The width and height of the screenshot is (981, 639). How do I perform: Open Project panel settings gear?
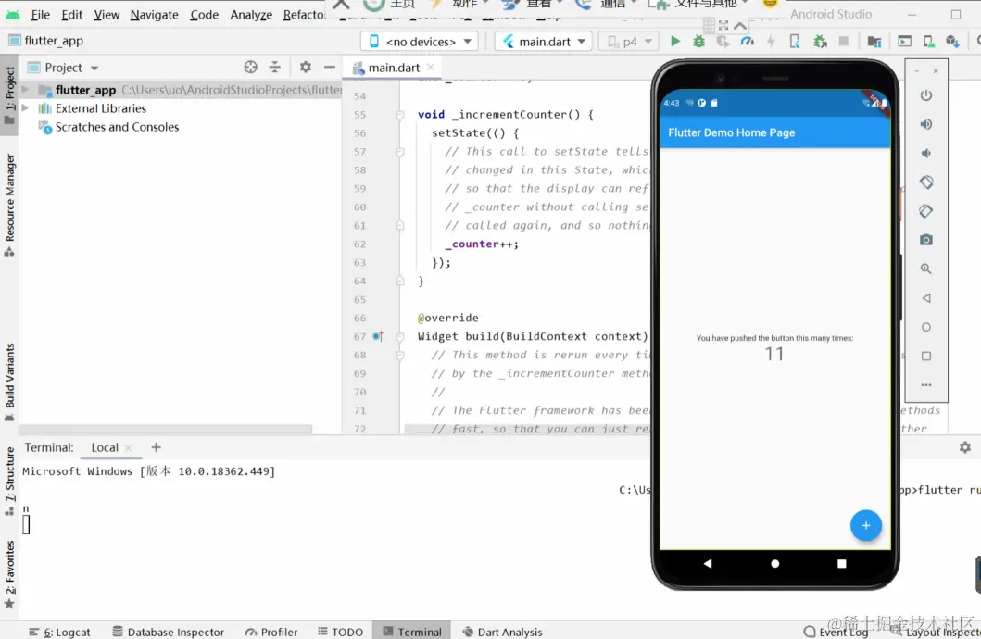(x=306, y=67)
